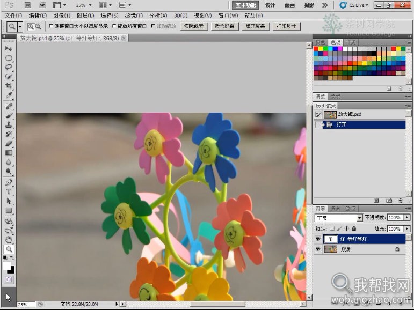
Task: Hide the background layer via eye icon
Action: point(318,249)
